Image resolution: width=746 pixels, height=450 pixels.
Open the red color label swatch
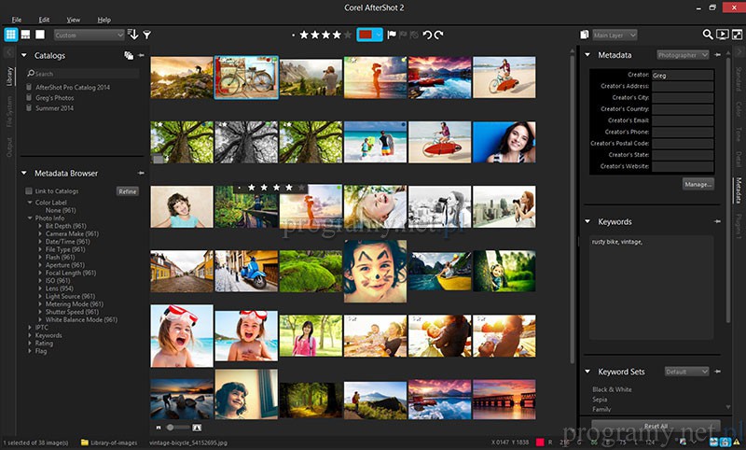(366, 35)
